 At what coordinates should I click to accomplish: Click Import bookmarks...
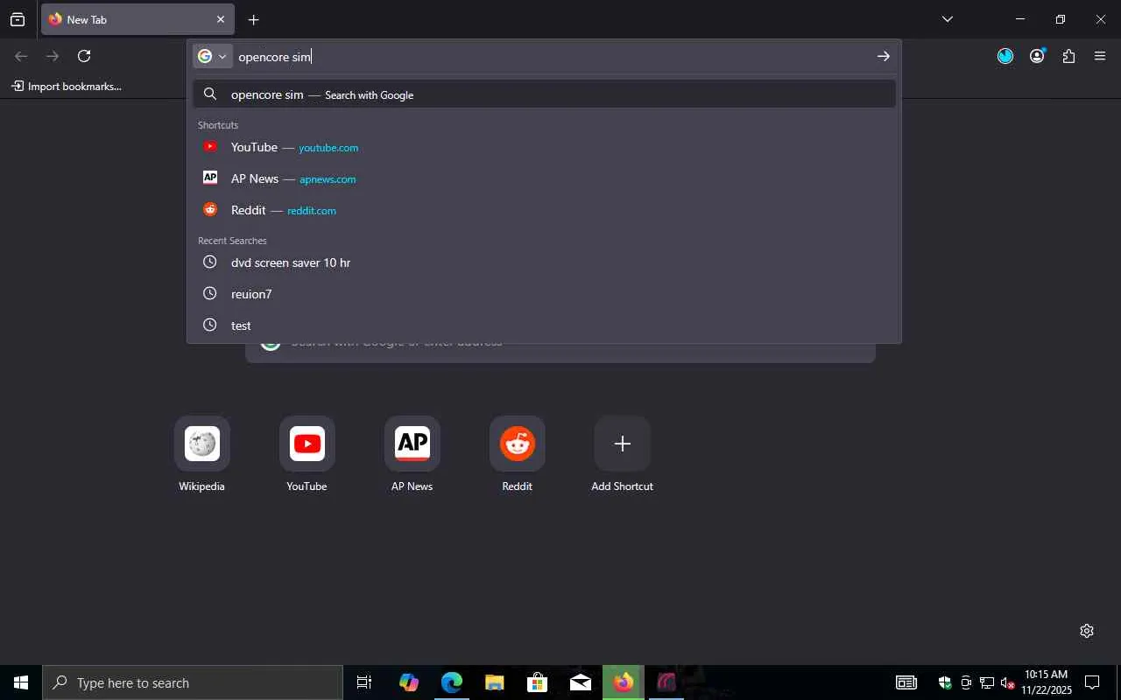[67, 86]
